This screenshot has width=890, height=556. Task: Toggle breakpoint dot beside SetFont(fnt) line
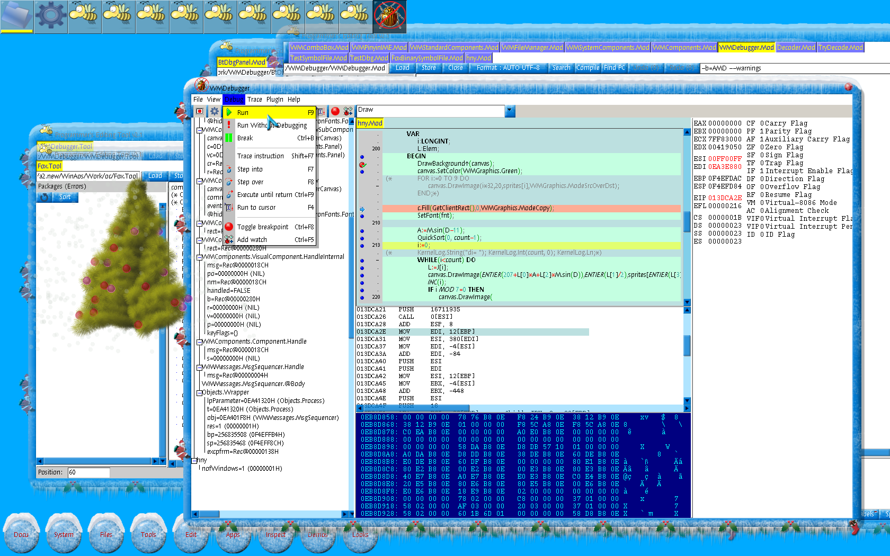pos(362,216)
